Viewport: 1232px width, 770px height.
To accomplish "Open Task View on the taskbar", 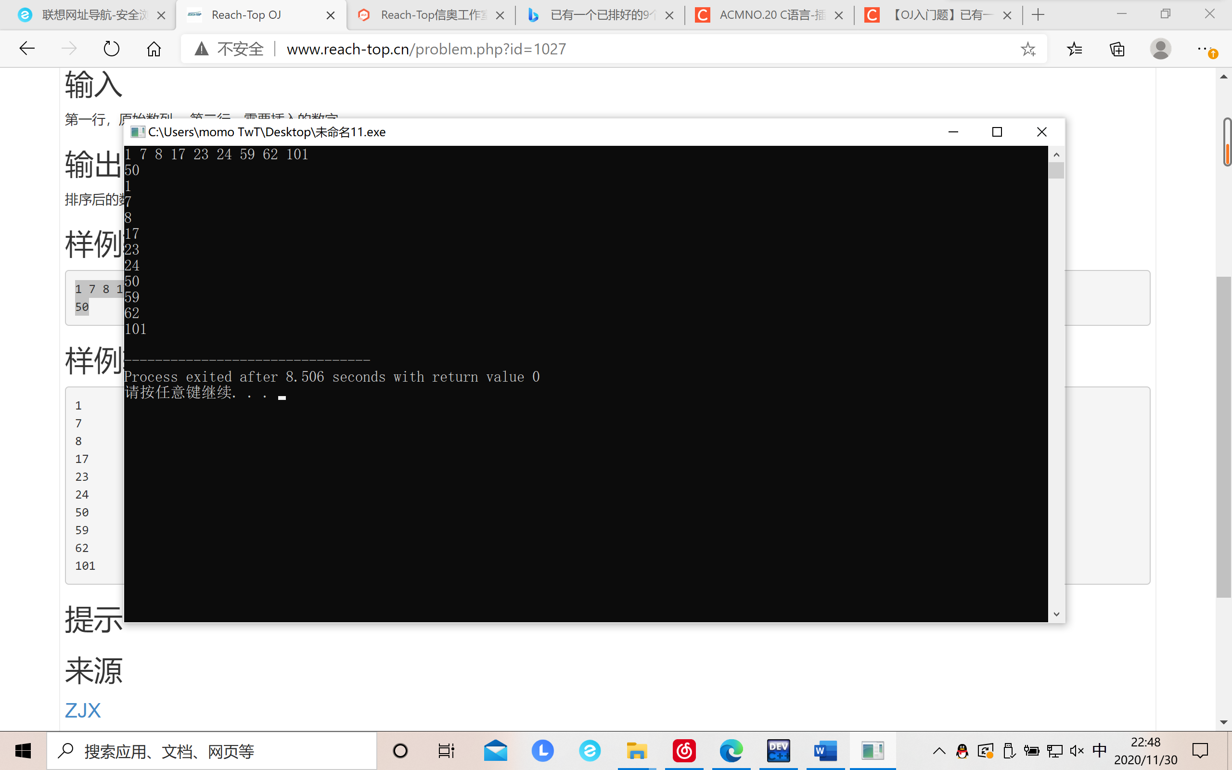I will coord(447,751).
